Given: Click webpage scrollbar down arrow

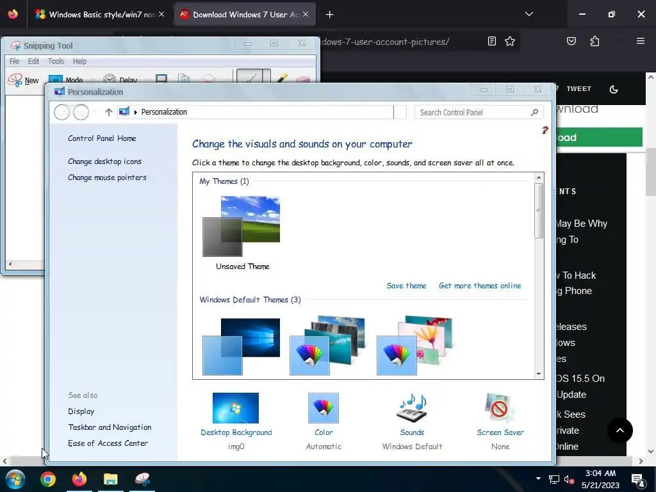Looking at the screenshot, I should pyautogui.click(x=651, y=452).
